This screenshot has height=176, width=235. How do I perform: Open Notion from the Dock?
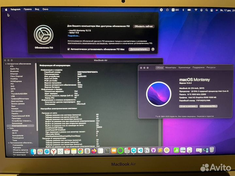coord(147,150)
